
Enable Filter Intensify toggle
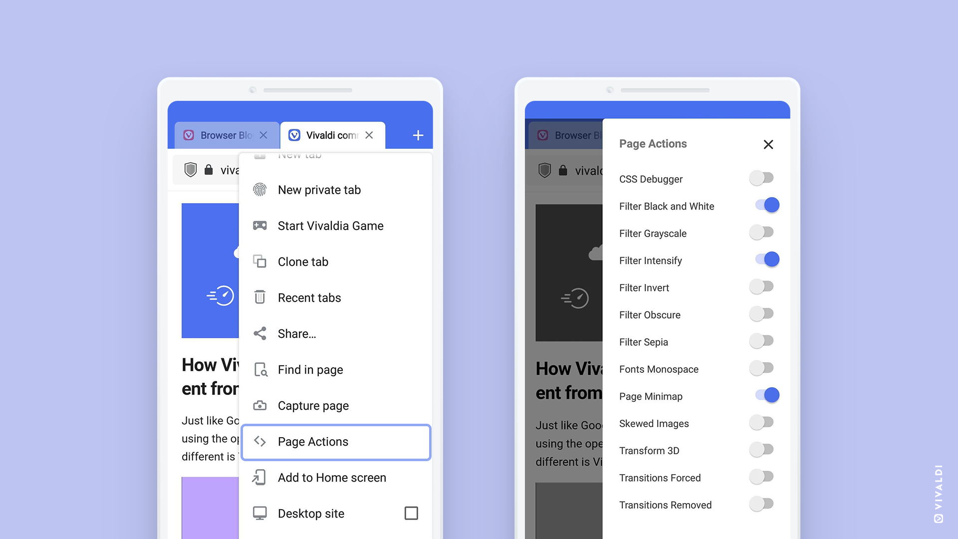766,260
